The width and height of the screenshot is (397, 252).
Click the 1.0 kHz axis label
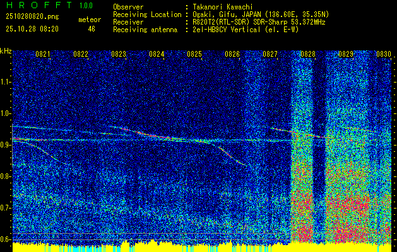click(x=5, y=113)
